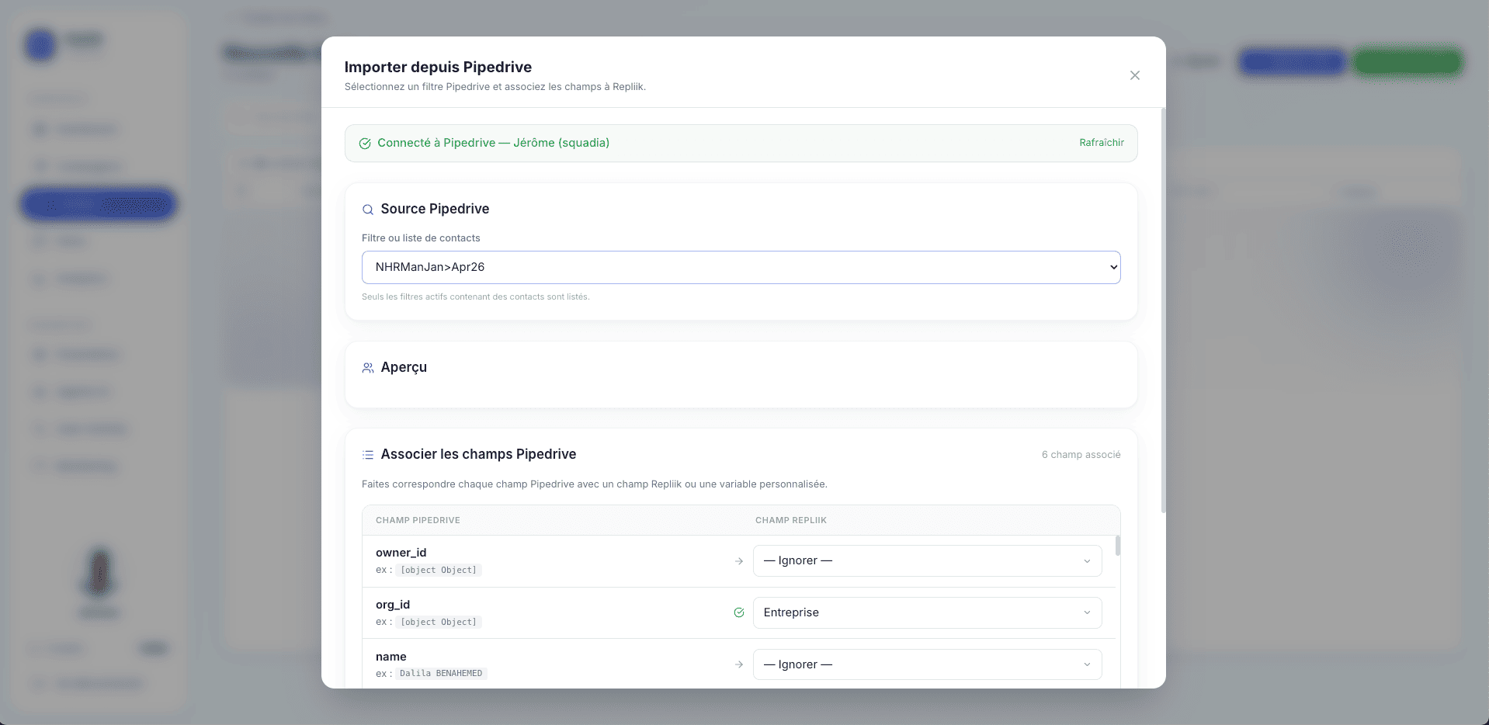Click the blurred blue button in background page
1489x725 pixels.
point(1292,61)
